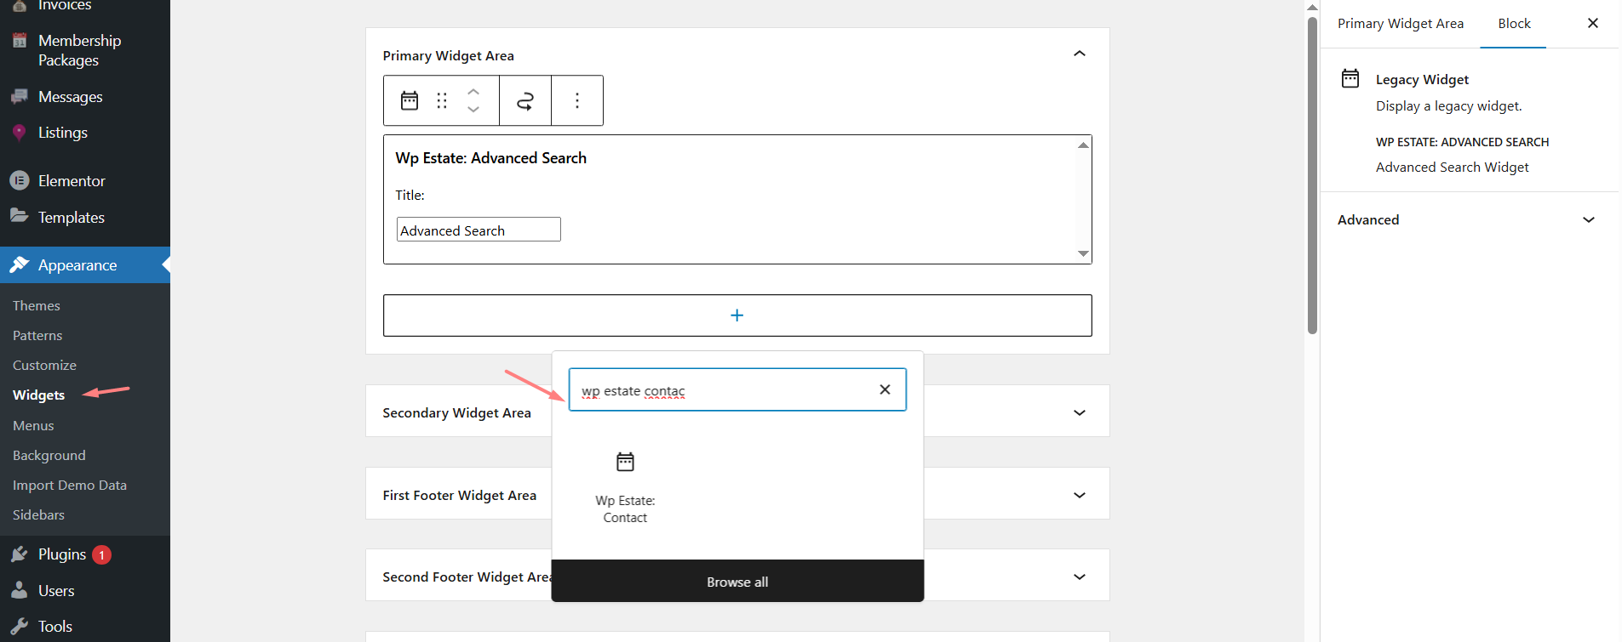Close the settings sidebar panel
The width and height of the screenshot is (1622, 642).
[x=1592, y=24]
